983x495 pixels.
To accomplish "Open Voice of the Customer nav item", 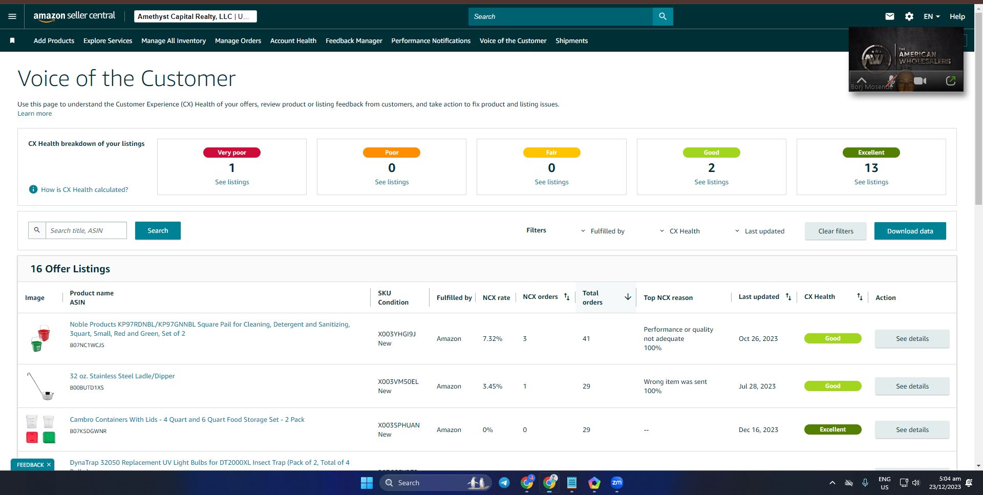I will pyautogui.click(x=513, y=40).
